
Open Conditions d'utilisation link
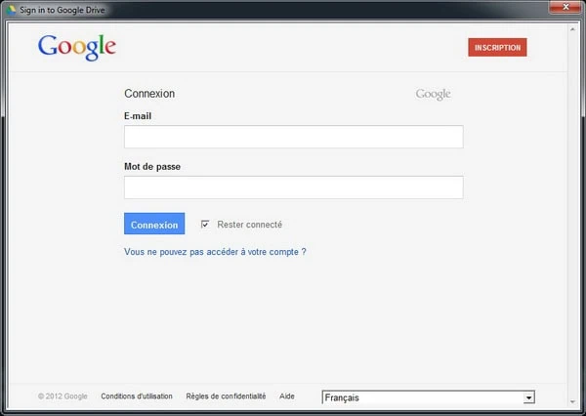[137, 396]
